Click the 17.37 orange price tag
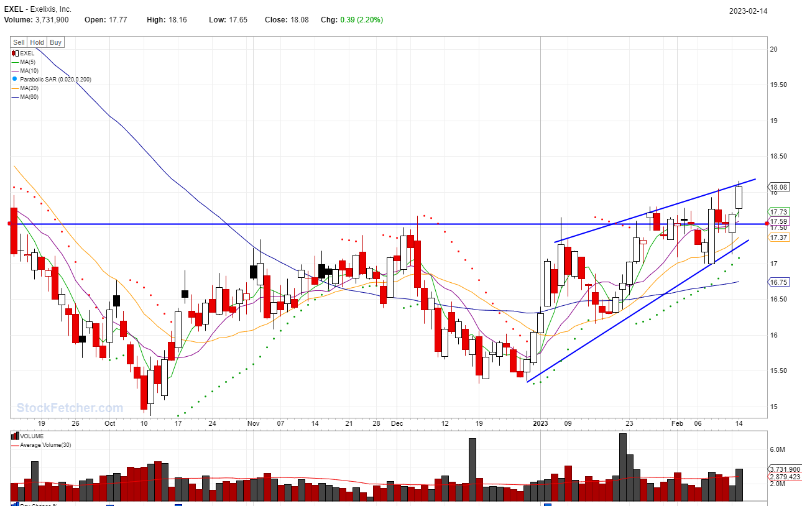The height and width of the screenshot is (506, 802). point(779,237)
